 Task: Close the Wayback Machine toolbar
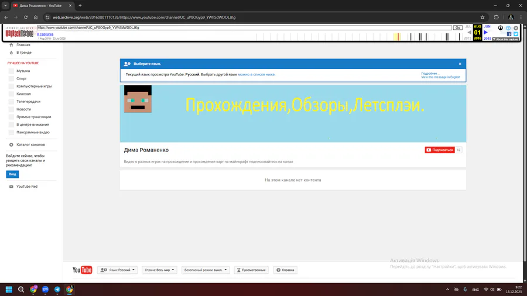(516, 28)
